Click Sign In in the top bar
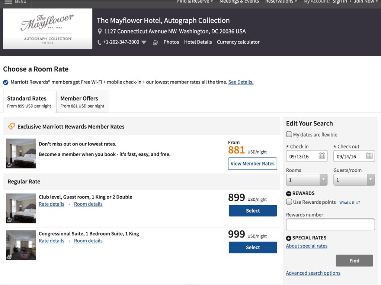Screen dimensions: 381x285 click(x=339, y=1)
